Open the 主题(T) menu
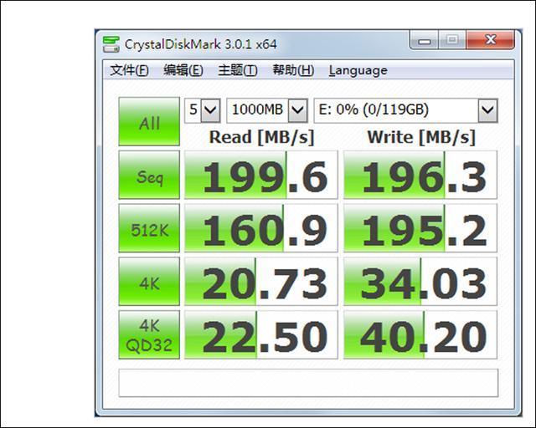 238,70
